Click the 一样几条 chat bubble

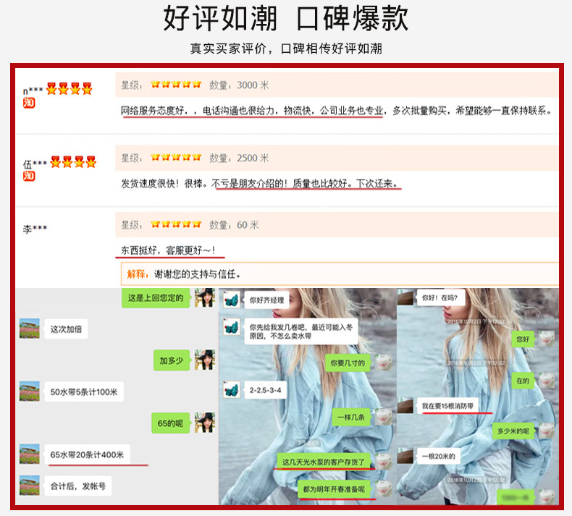click(351, 417)
